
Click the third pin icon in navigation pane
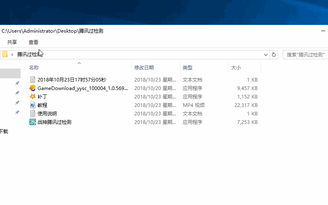tap(17, 102)
